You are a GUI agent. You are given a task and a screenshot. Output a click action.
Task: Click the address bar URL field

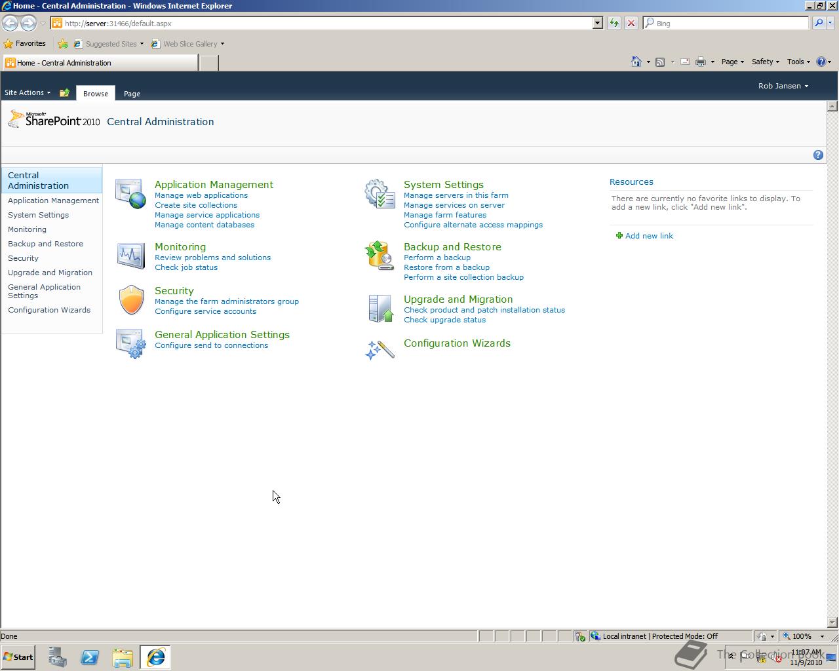click(x=321, y=23)
